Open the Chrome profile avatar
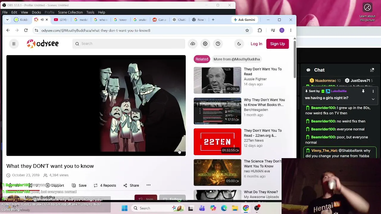 point(282,30)
